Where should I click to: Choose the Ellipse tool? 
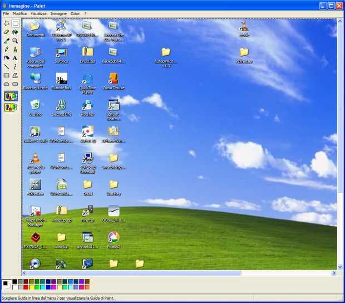point(6,84)
